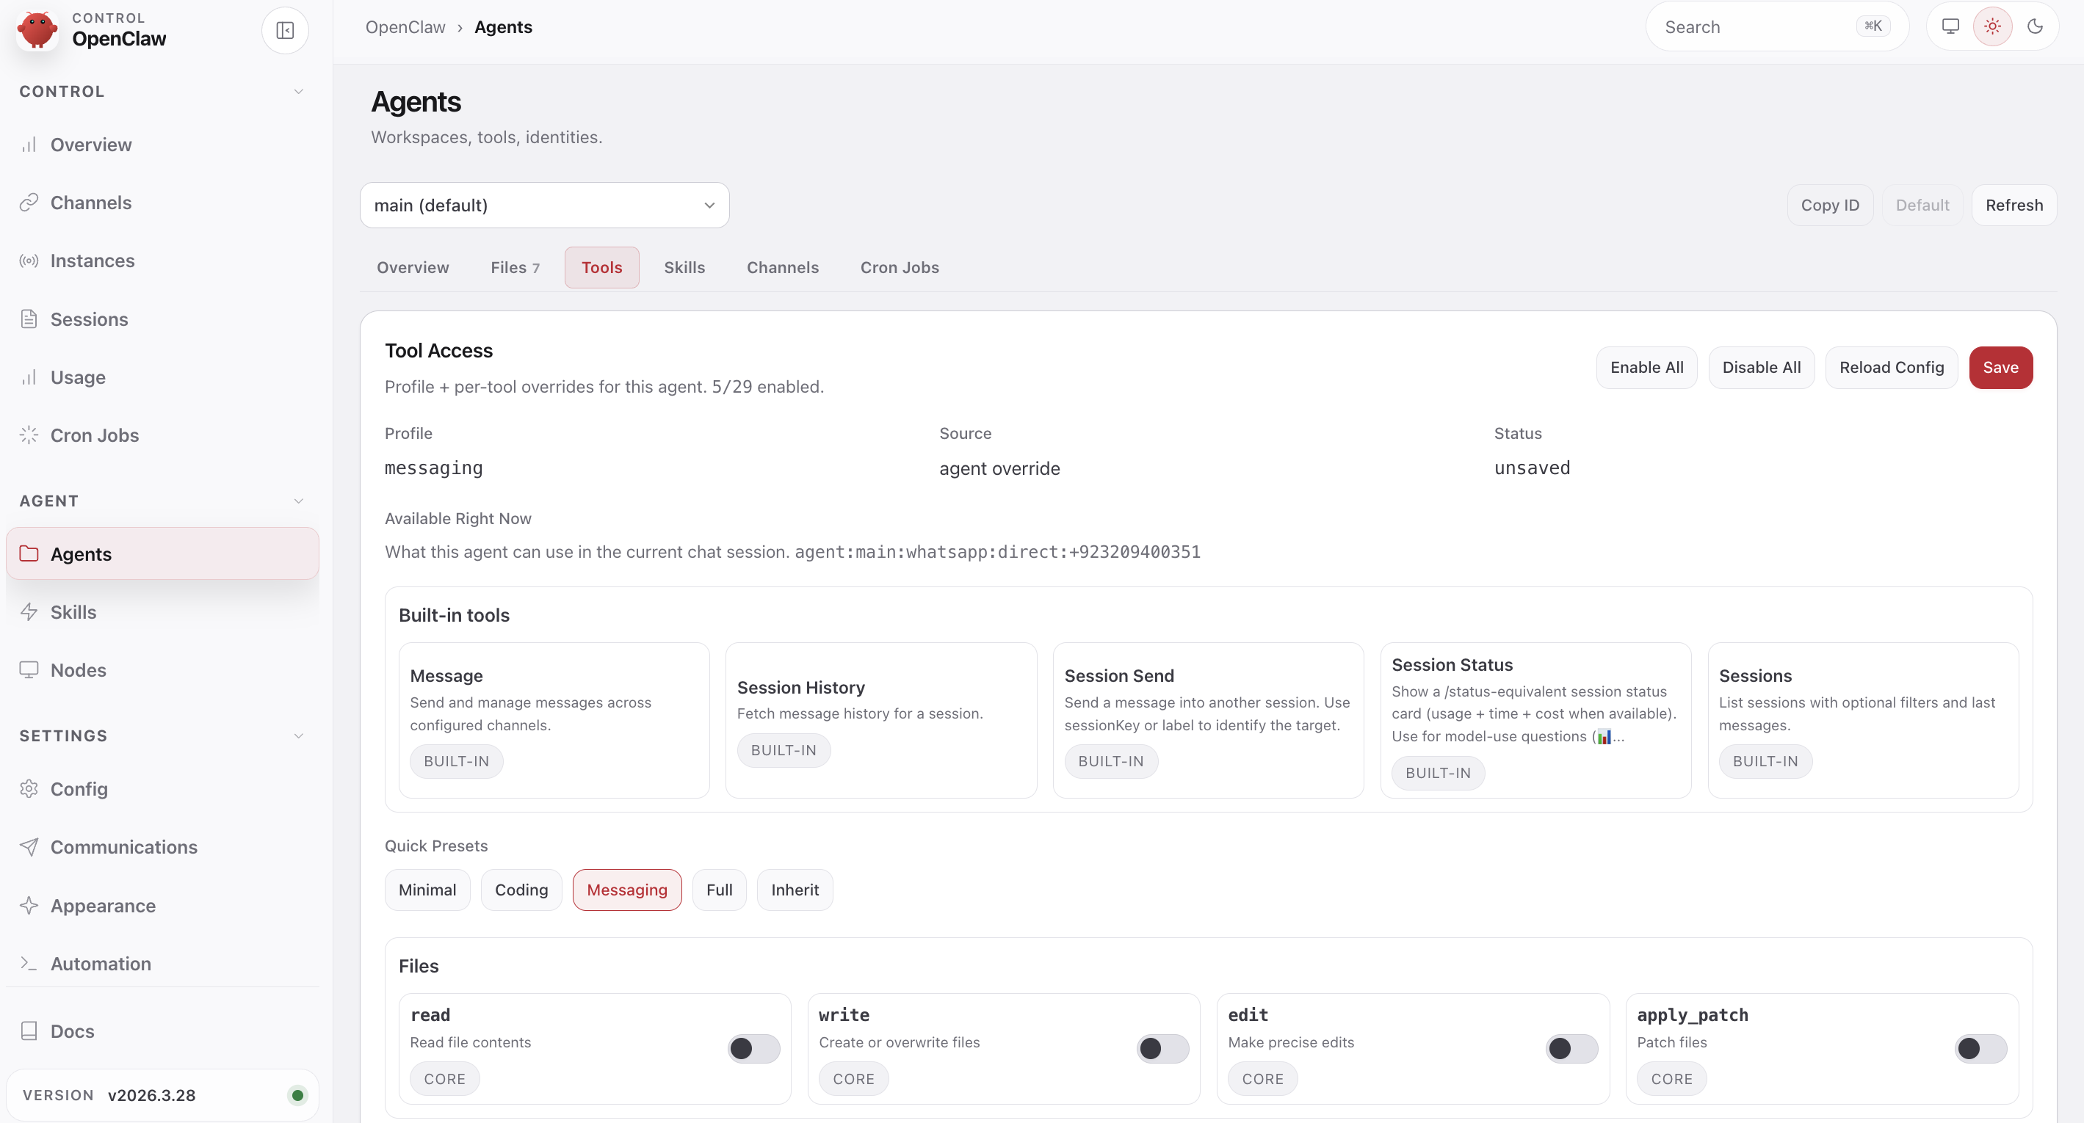Open the Automation terminal icon
This screenshot has width=2084, height=1123.
tap(29, 963)
